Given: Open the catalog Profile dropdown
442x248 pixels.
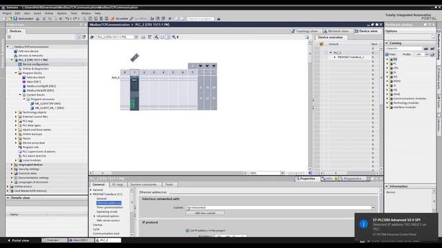Looking at the screenshot, I should (427, 54).
